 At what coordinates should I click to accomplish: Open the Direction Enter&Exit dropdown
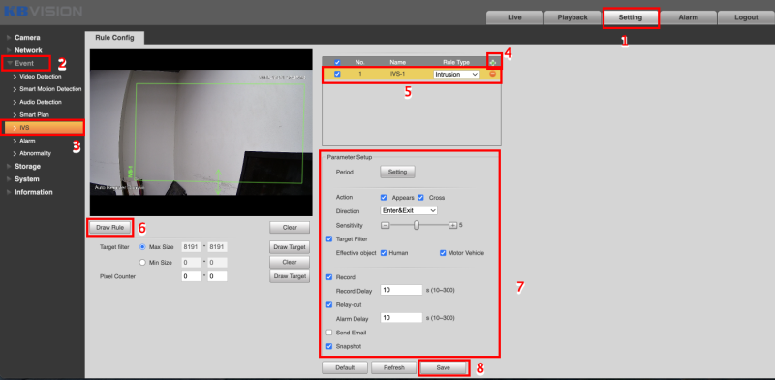point(409,210)
